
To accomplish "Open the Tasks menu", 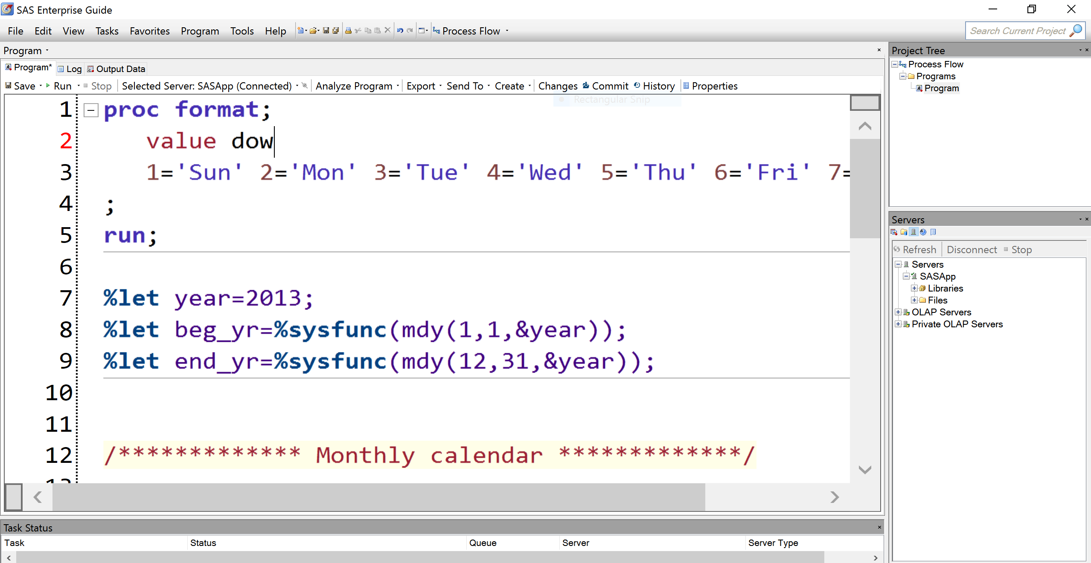I will point(107,31).
